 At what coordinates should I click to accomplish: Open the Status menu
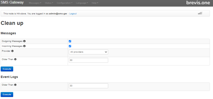(x=49, y=3)
